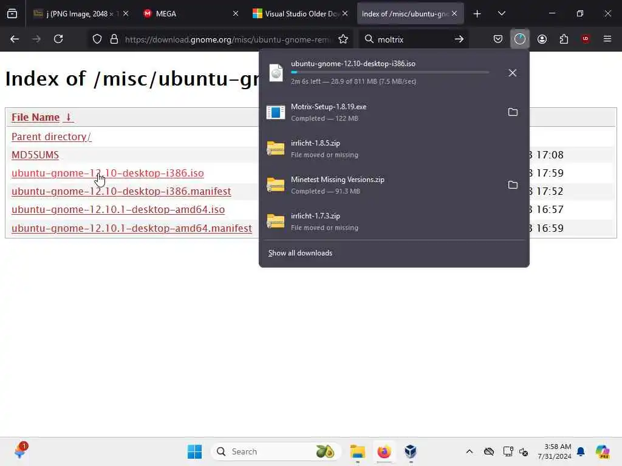Show Motrix-Setup-1.8.19.exe in folder
This screenshot has width=622, height=466.
click(513, 112)
